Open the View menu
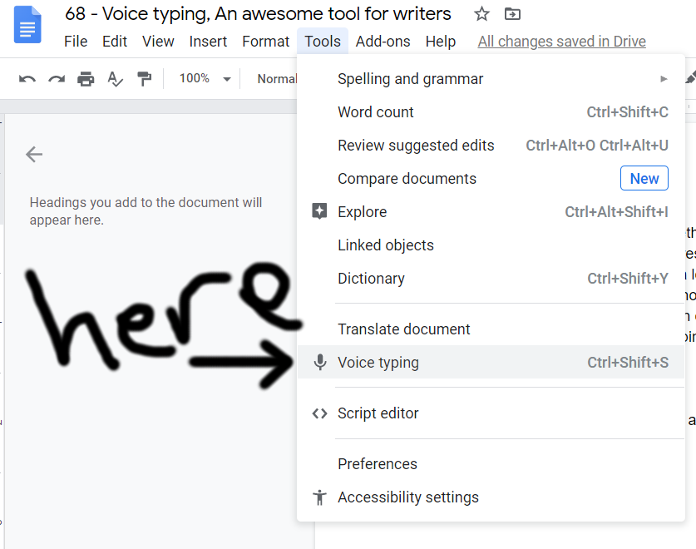This screenshot has height=549, width=696. [x=158, y=42]
